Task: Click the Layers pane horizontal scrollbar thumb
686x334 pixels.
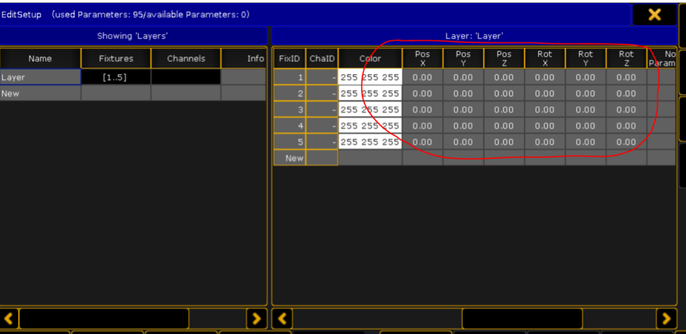Action: [104, 318]
